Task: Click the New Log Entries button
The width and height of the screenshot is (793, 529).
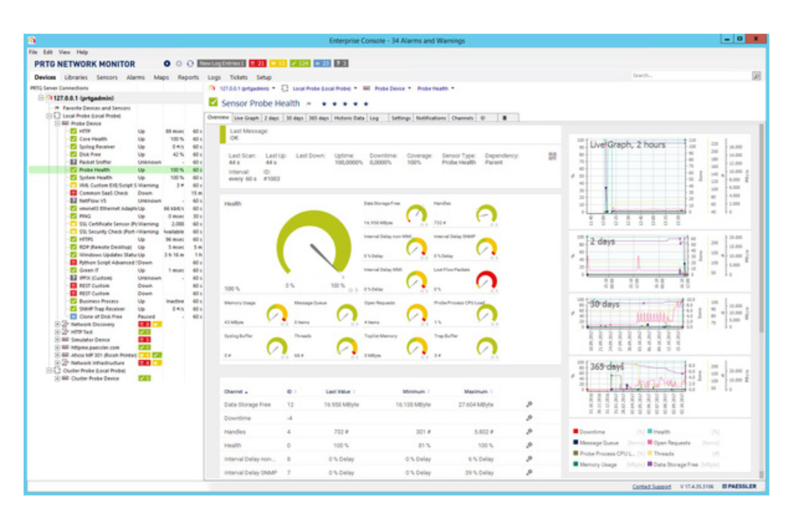Action: [221, 63]
